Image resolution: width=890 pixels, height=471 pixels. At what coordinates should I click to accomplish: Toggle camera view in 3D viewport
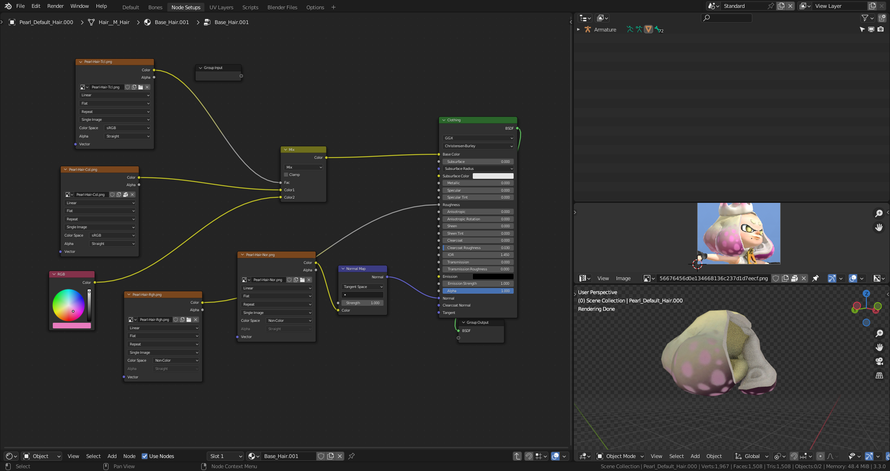(x=879, y=361)
